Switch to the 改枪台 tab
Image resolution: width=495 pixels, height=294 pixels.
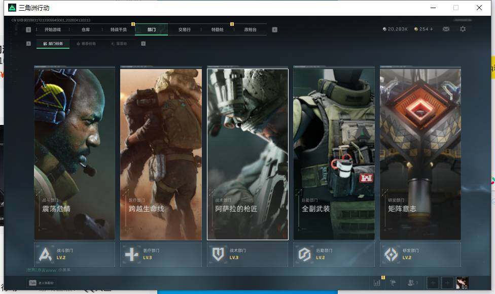[x=251, y=29]
